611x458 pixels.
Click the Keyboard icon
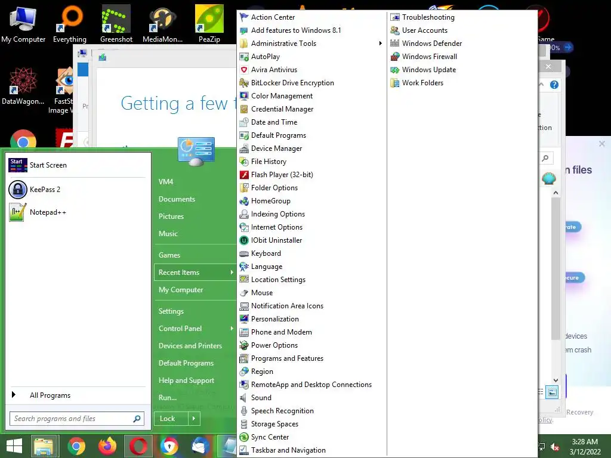coord(244,253)
